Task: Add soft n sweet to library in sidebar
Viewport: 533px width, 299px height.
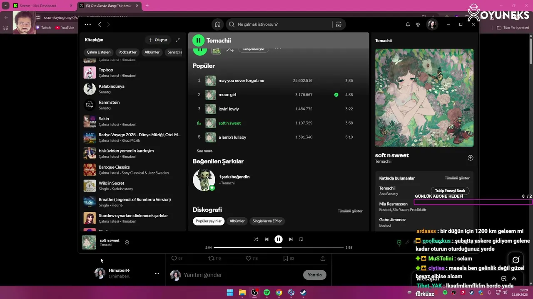Action: [471, 158]
